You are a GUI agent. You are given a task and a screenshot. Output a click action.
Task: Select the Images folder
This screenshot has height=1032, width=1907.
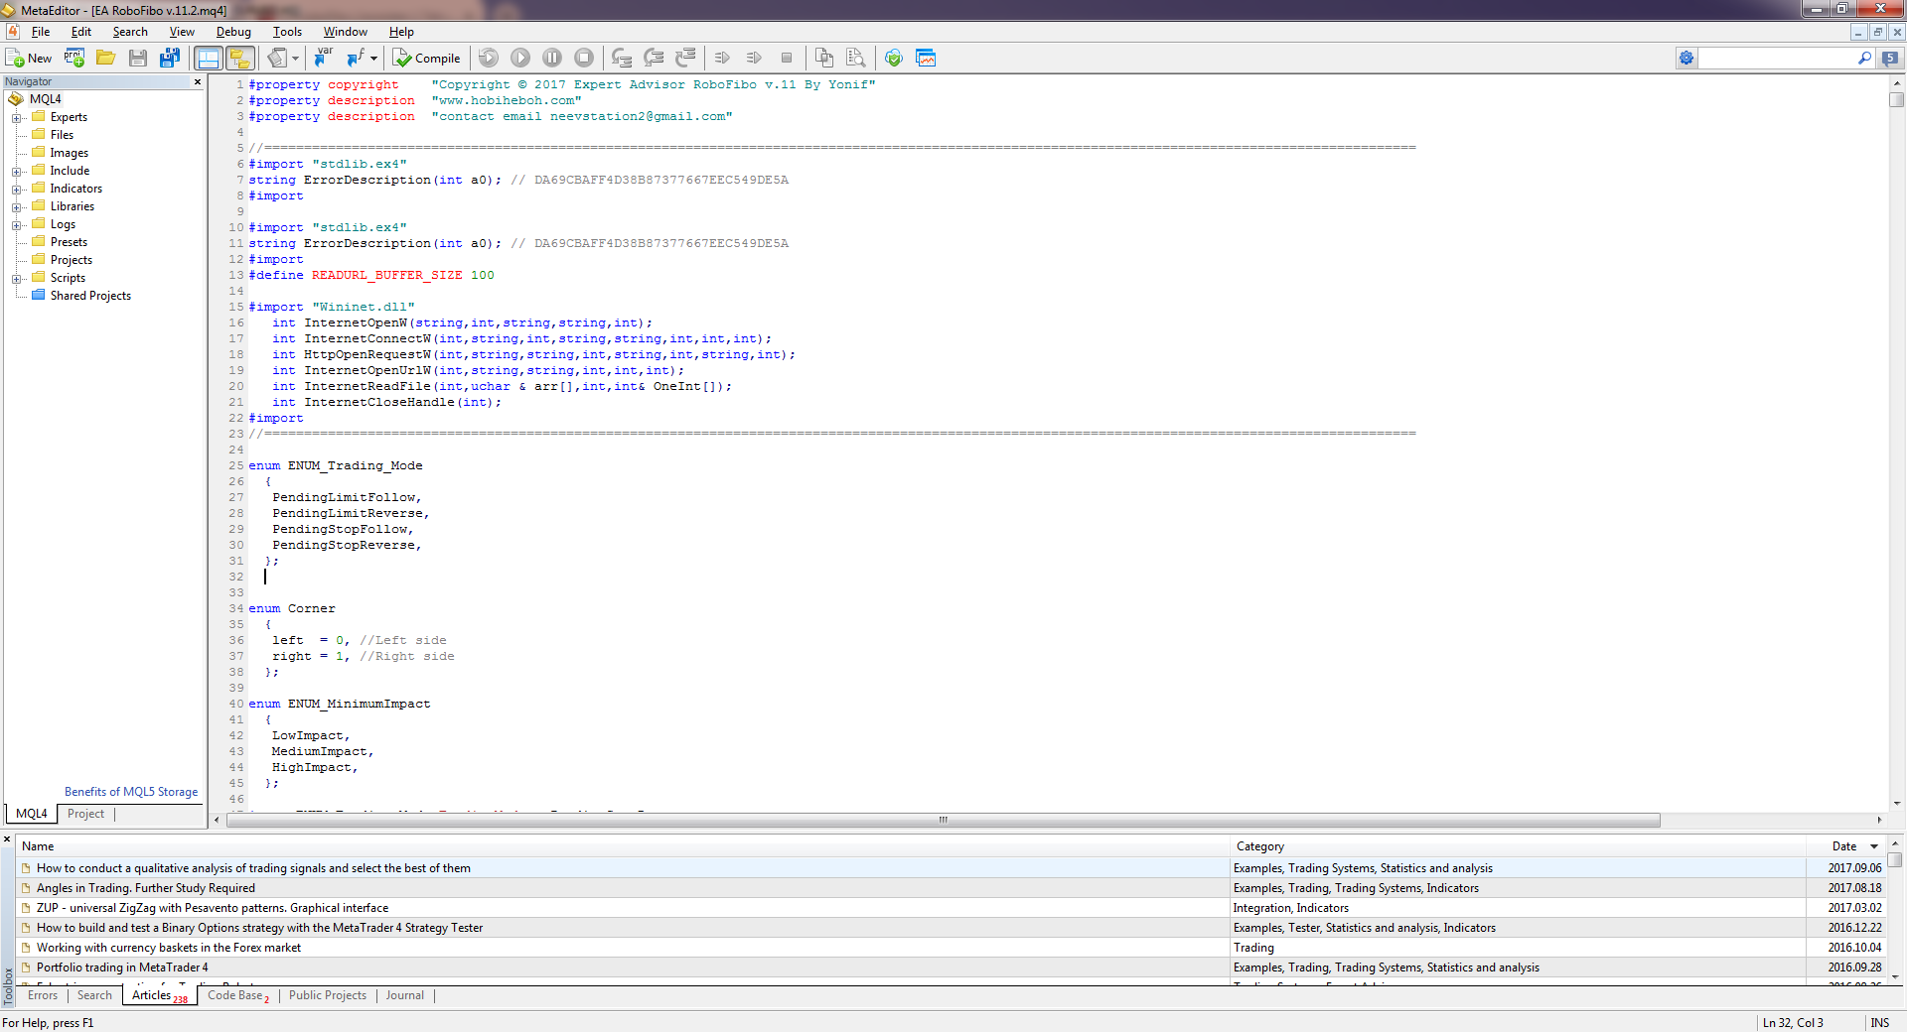[69, 153]
